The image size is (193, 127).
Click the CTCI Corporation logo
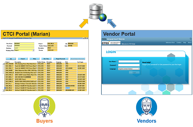(x=111, y=43)
